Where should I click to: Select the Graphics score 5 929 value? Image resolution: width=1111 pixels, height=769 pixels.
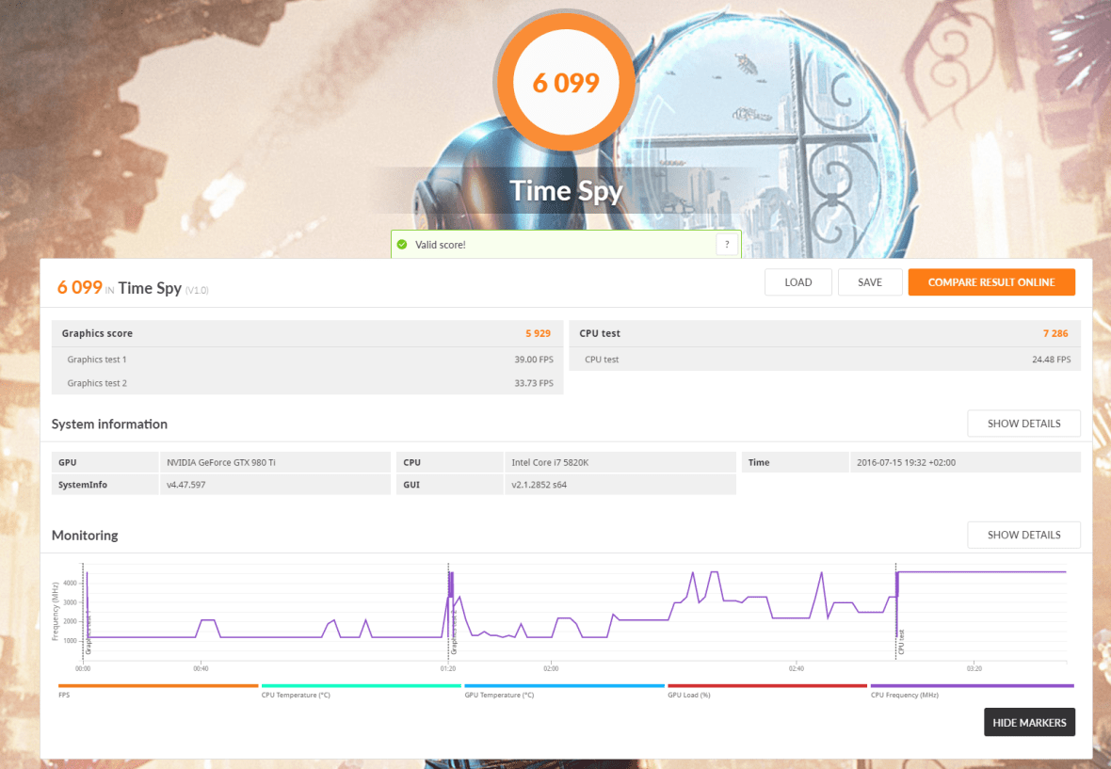tap(538, 332)
